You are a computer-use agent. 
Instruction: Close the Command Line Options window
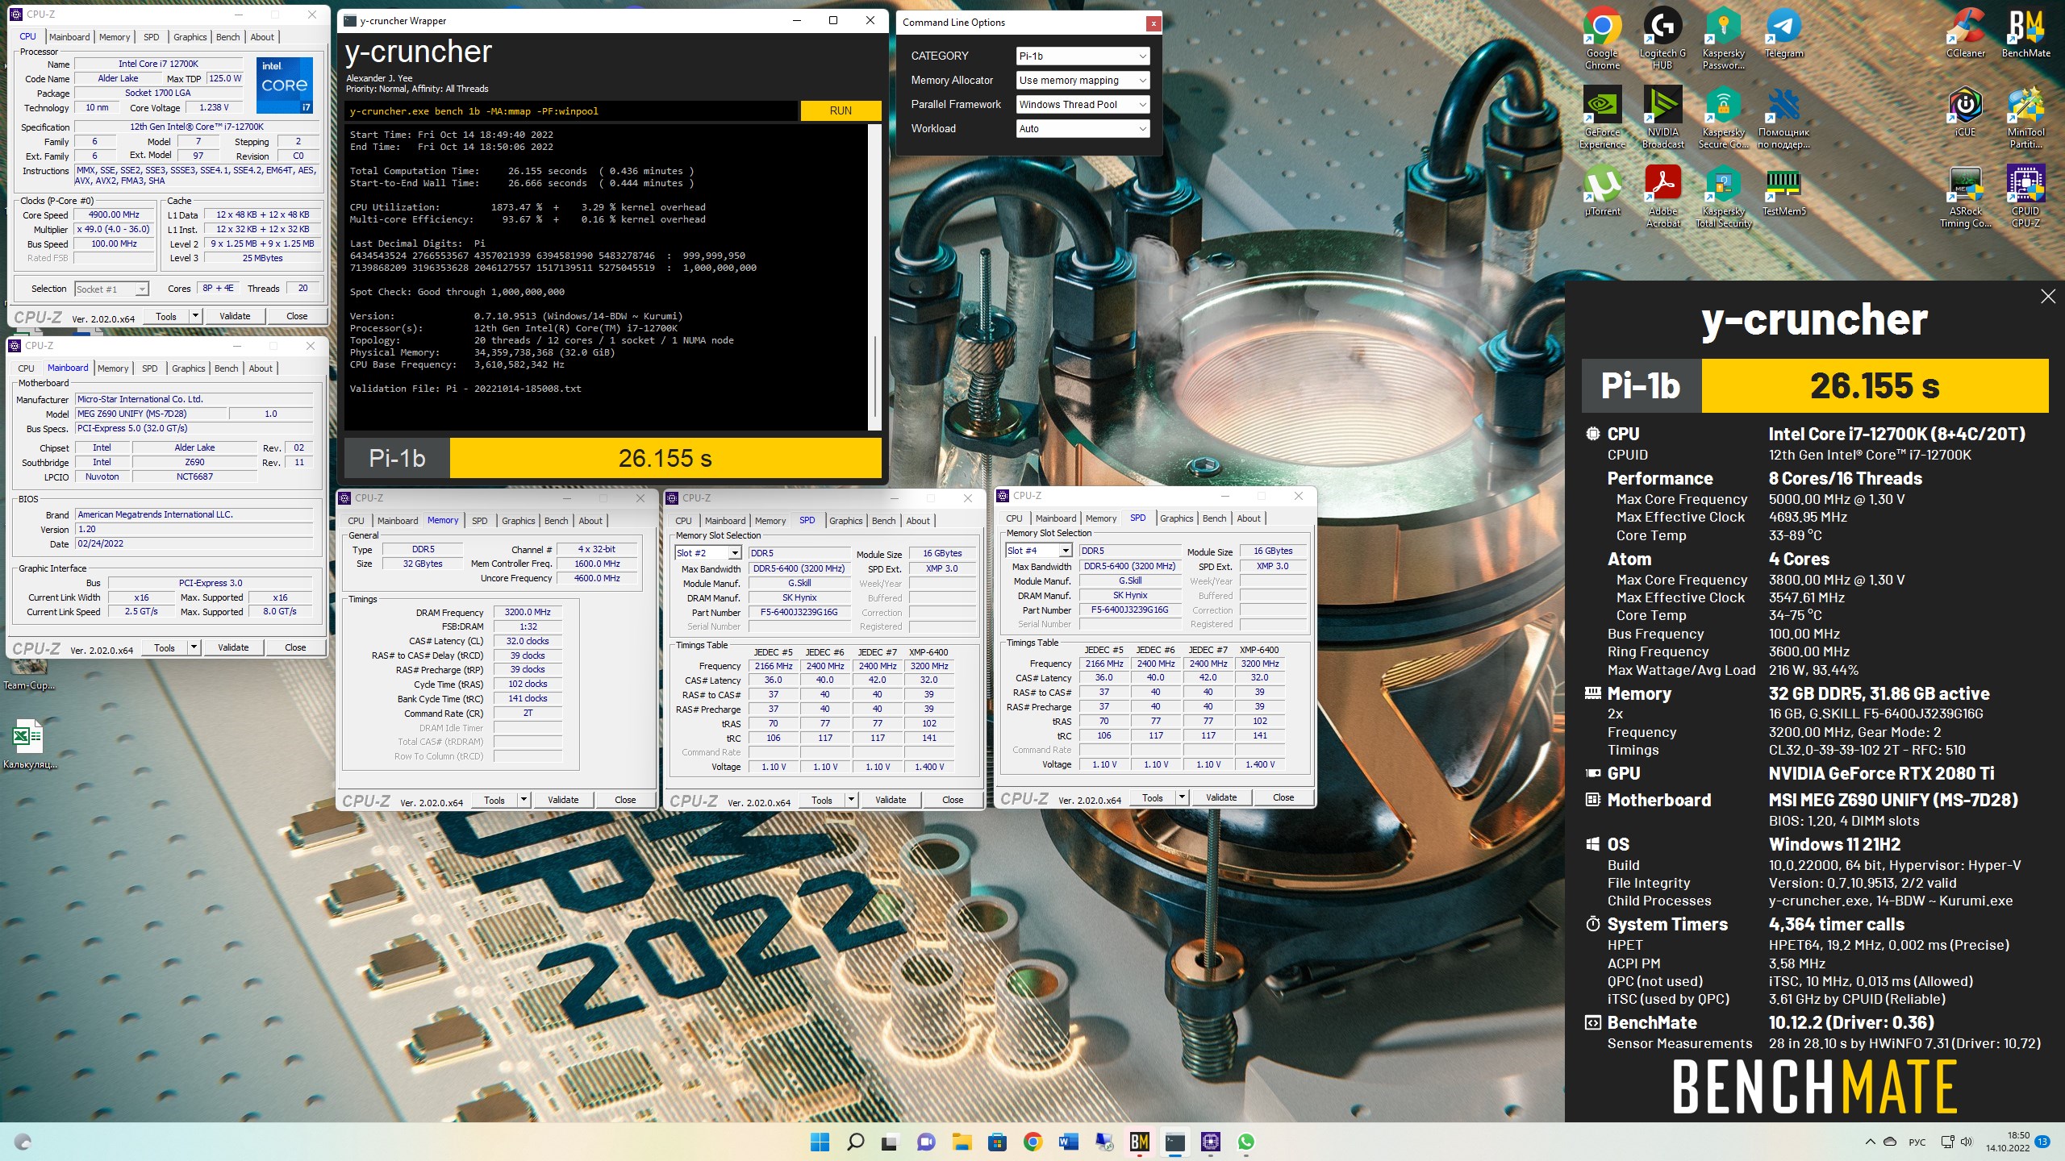[1153, 23]
